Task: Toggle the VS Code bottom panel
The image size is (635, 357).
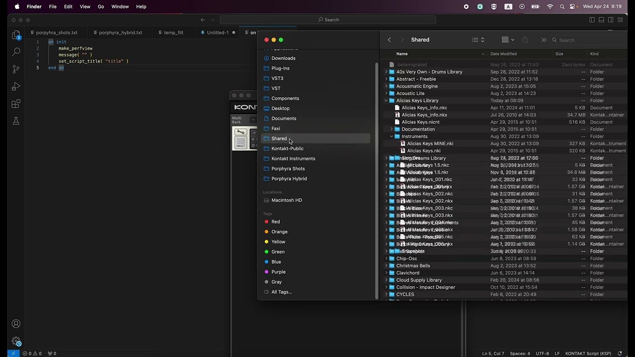Action: (601, 20)
